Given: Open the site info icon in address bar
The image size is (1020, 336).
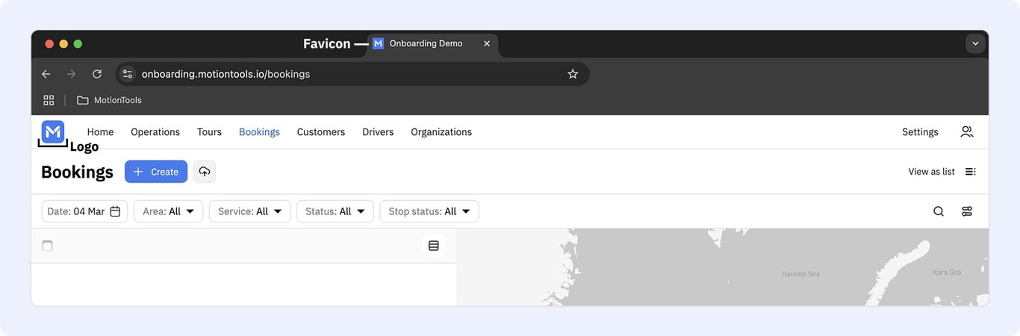Looking at the screenshot, I should pos(128,74).
